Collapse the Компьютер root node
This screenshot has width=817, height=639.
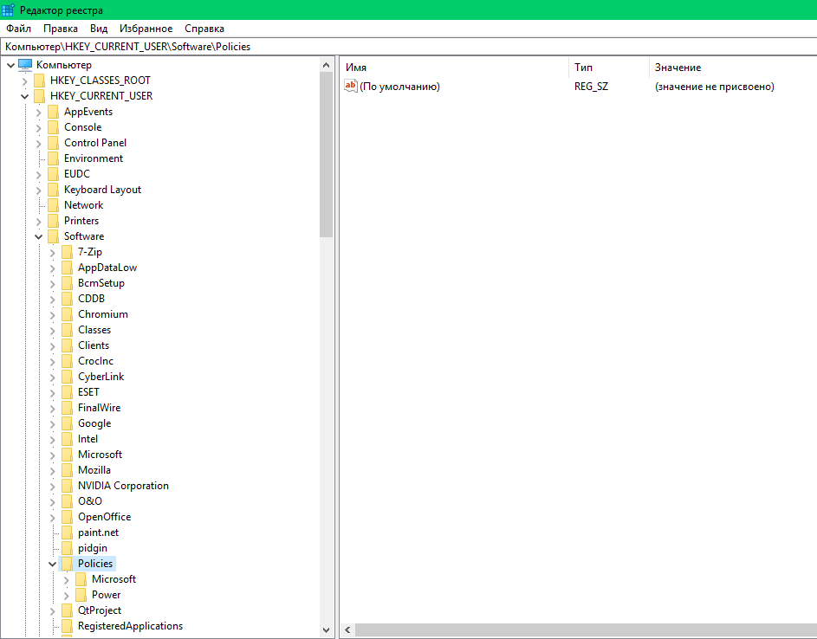11,65
